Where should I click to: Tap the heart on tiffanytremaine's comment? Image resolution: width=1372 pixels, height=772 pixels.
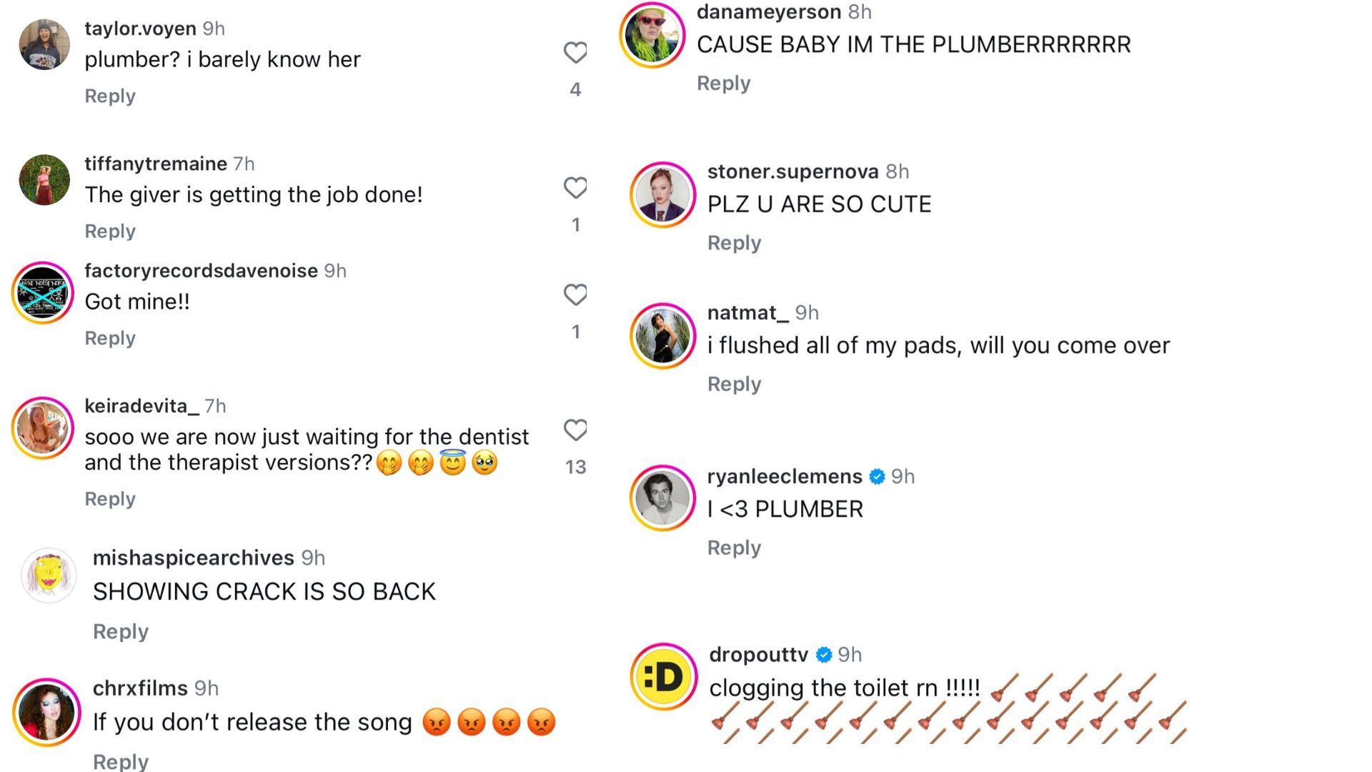click(575, 187)
